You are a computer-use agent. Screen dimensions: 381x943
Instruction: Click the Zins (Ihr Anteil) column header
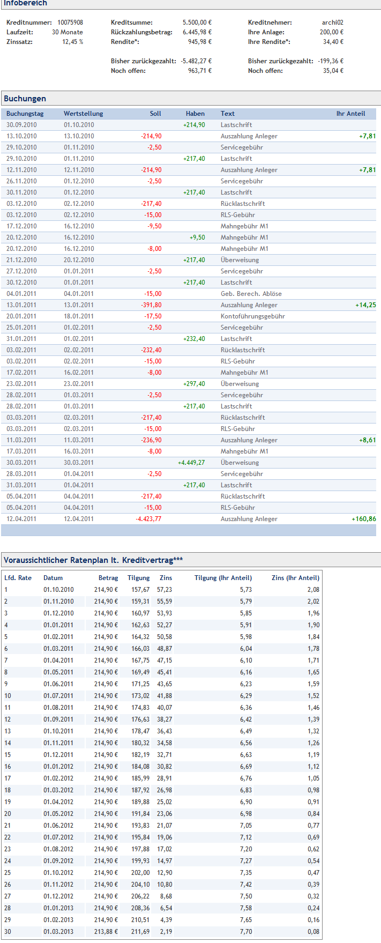(x=295, y=578)
